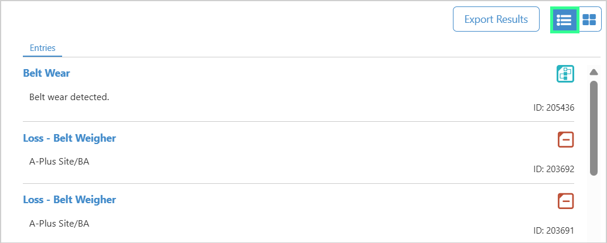Click the red loss icon for entry 203692

tap(565, 139)
